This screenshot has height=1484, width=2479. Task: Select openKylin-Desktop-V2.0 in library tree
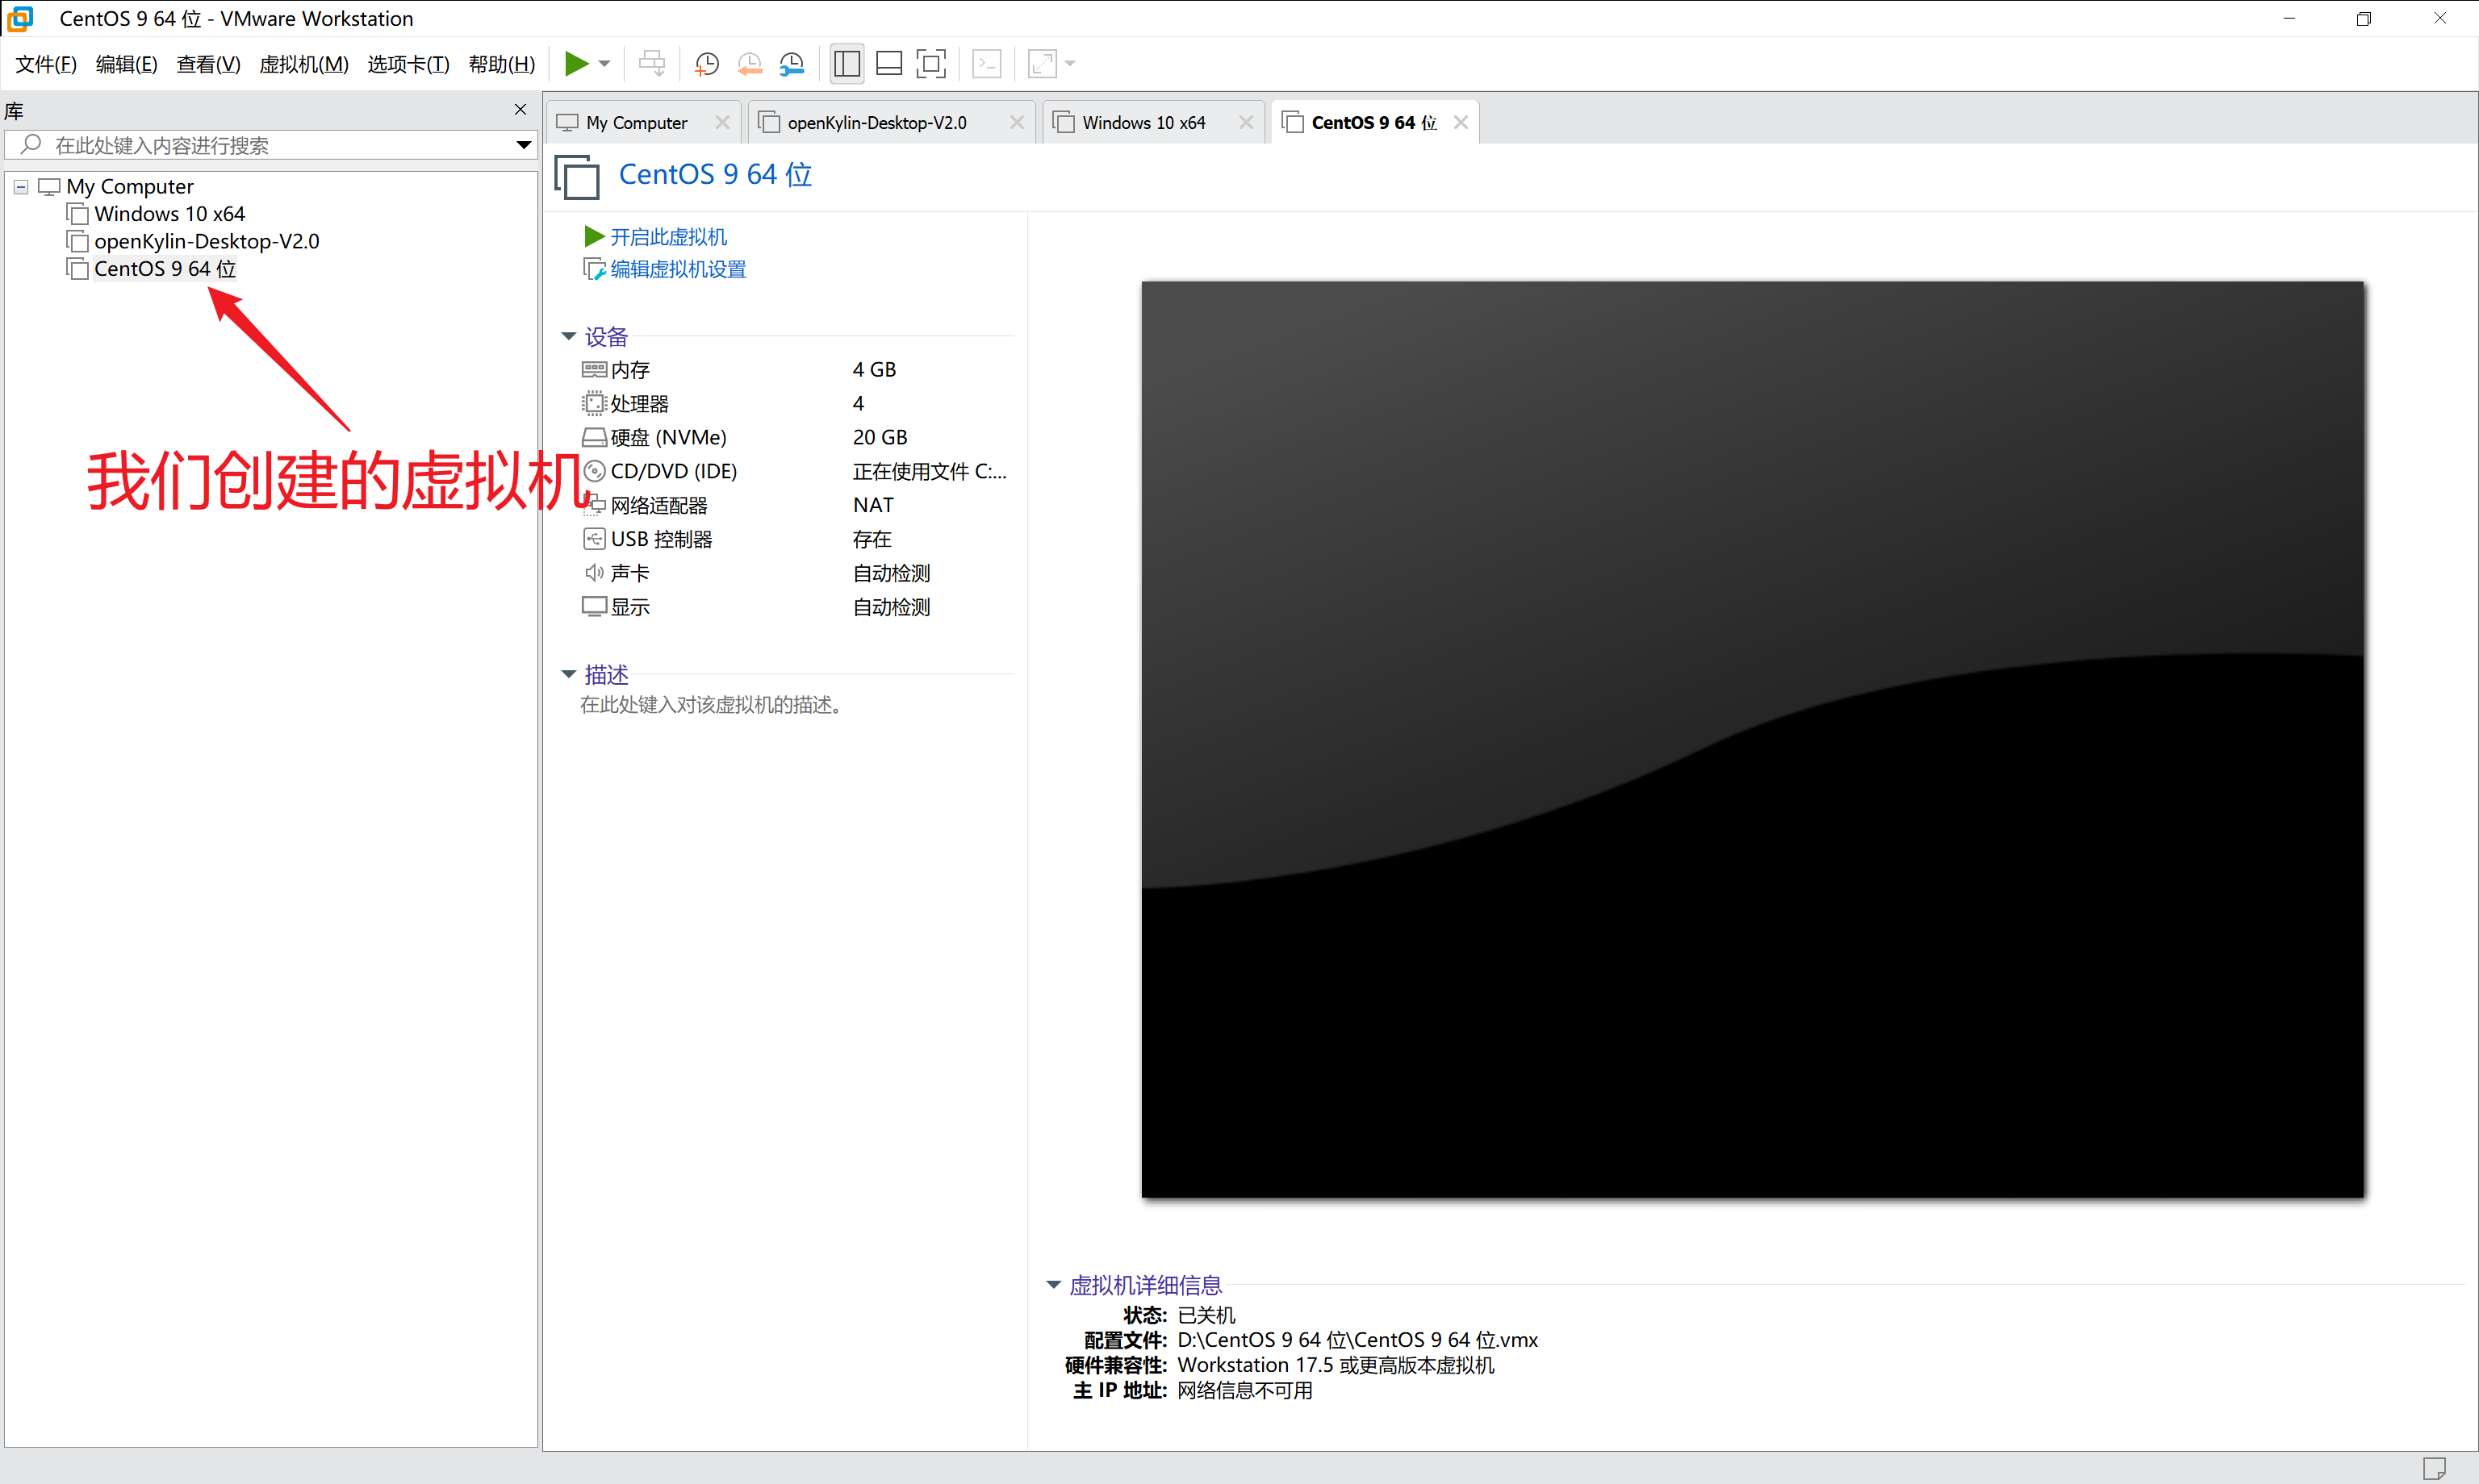tap(207, 241)
